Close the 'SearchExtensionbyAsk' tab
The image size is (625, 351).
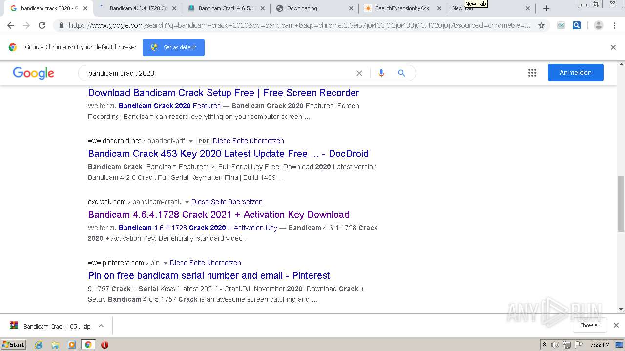tap(439, 8)
